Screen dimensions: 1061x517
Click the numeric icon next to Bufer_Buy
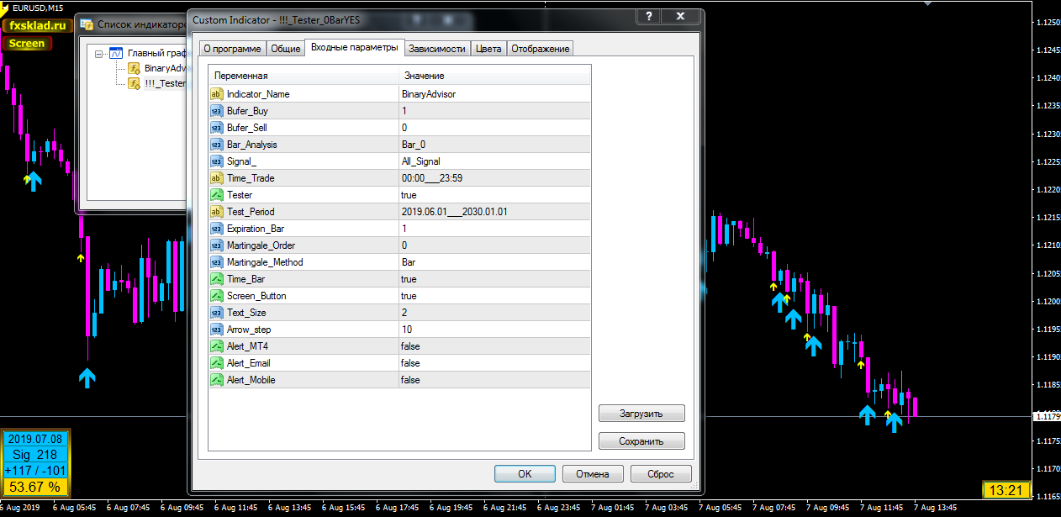[217, 111]
